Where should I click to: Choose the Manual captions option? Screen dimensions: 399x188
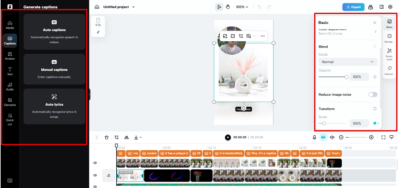click(x=54, y=69)
